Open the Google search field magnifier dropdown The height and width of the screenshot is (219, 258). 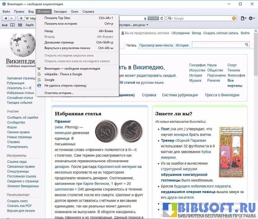pyautogui.click(x=170, y=18)
